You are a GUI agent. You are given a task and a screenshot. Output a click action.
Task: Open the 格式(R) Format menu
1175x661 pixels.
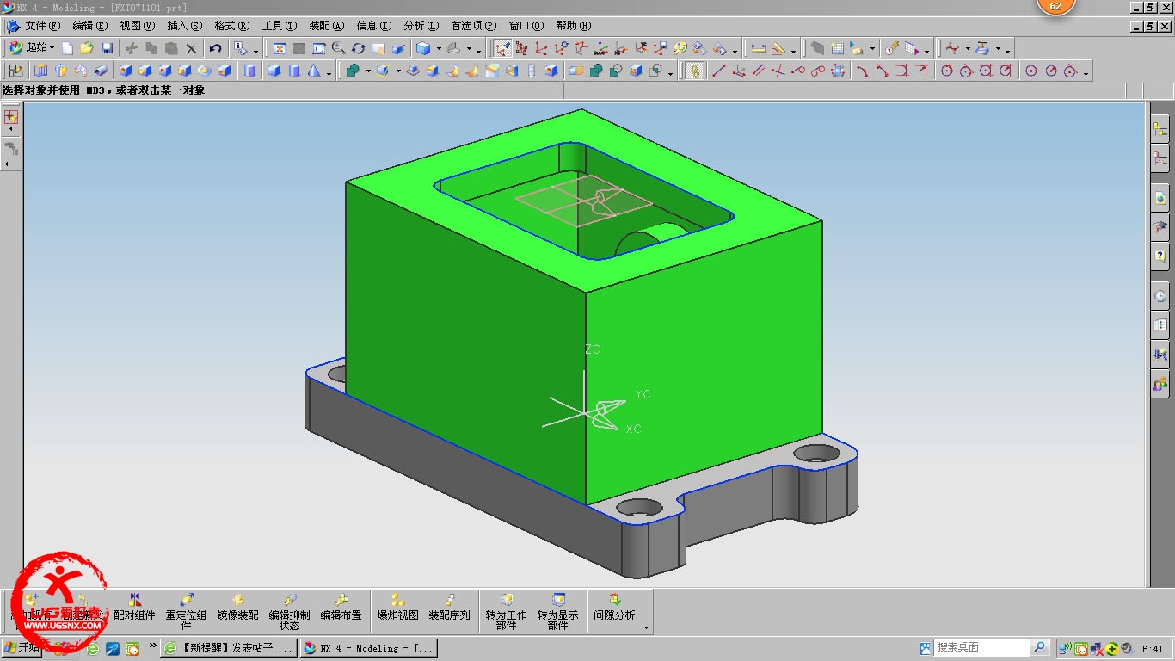[231, 26]
